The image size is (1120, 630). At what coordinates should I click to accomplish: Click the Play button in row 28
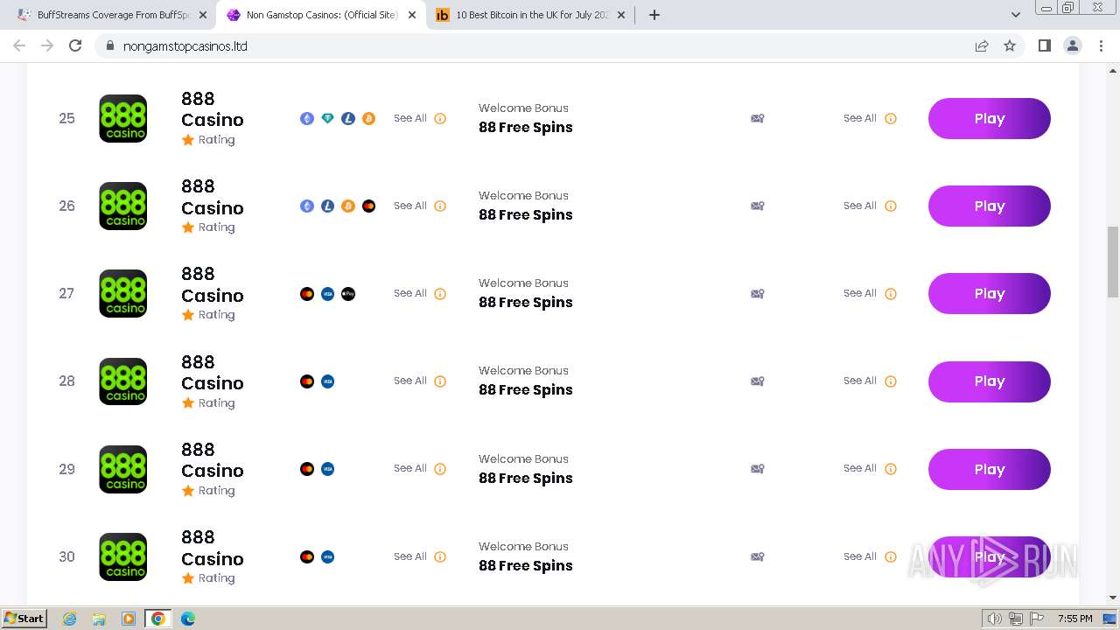(989, 381)
